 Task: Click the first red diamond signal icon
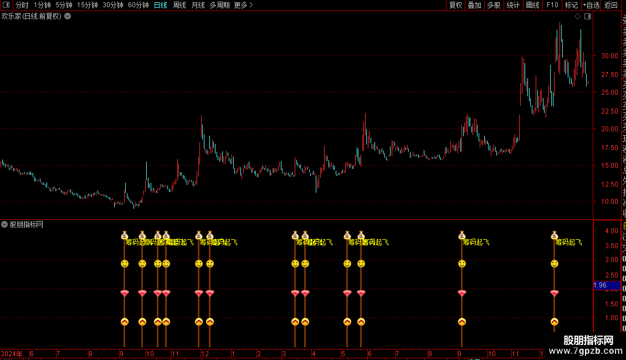coord(125,293)
